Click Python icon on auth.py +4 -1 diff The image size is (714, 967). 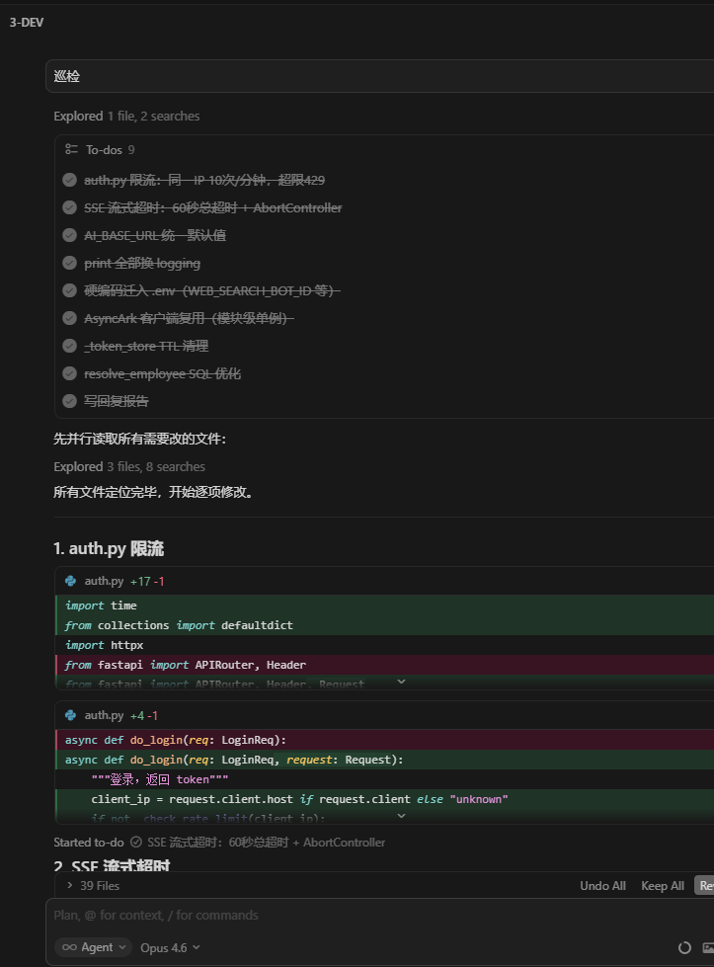(x=71, y=715)
